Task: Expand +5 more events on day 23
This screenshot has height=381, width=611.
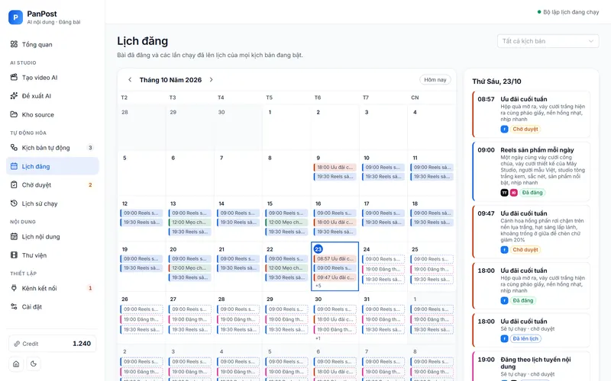Action: [318, 286]
